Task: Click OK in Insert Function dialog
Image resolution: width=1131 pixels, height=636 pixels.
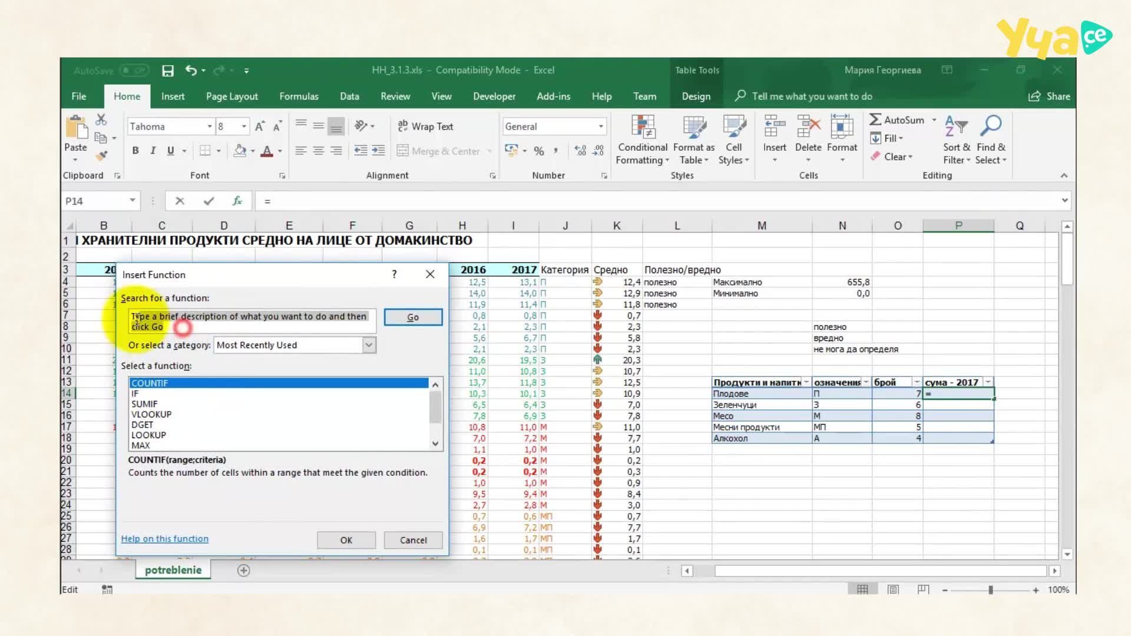Action: click(346, 540)
